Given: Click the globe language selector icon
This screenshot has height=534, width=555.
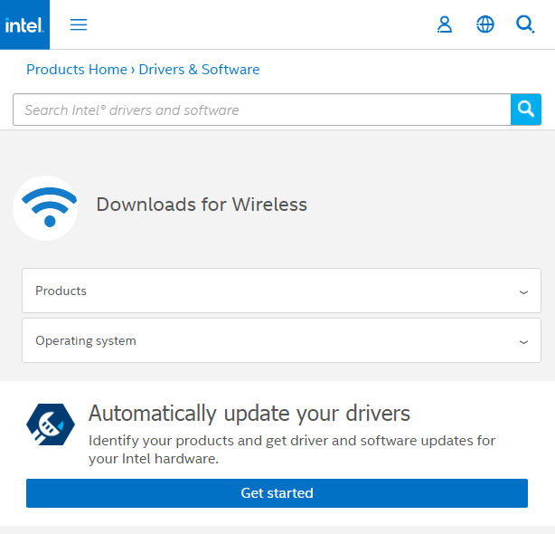Looking at the screenshot, I should point(485,24).
